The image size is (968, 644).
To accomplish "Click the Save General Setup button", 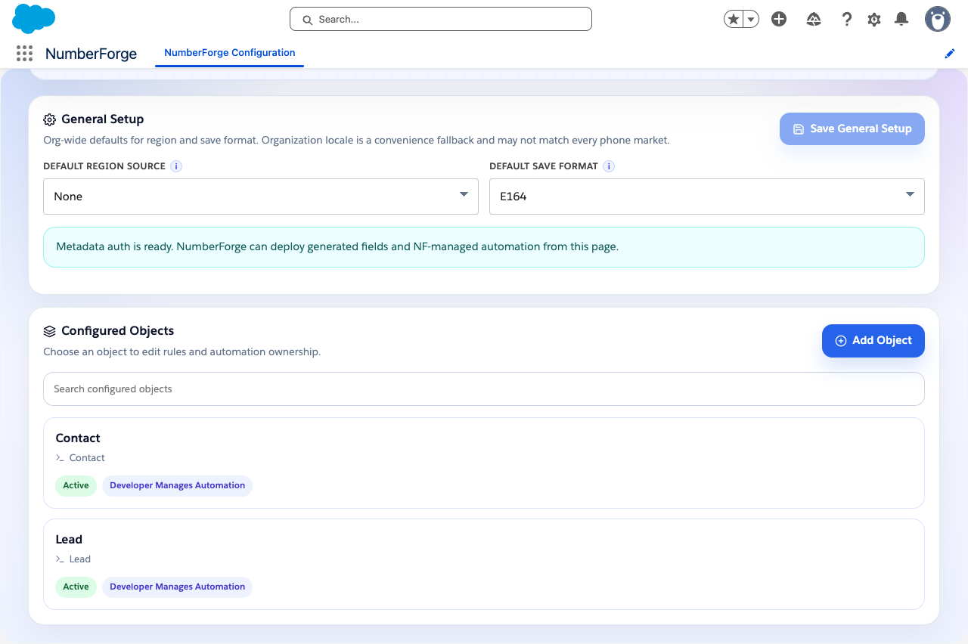I will (x=852, y=128).
